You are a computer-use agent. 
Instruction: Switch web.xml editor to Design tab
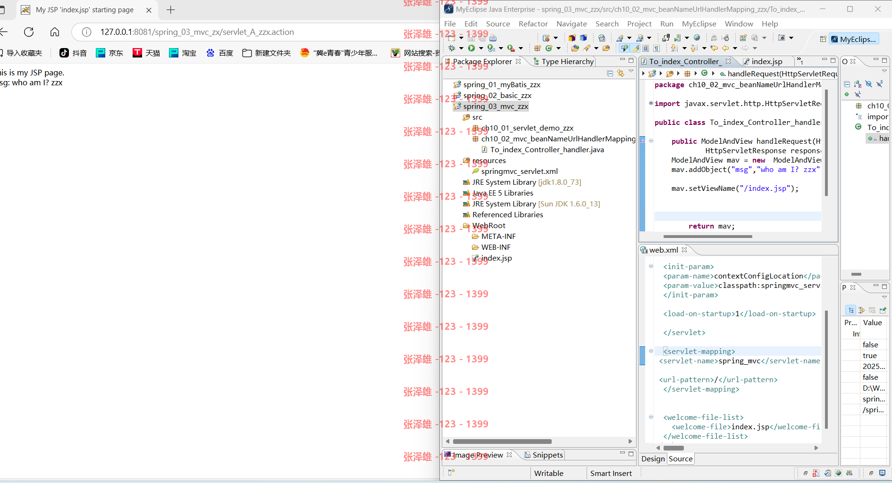(x=653, y=458)
